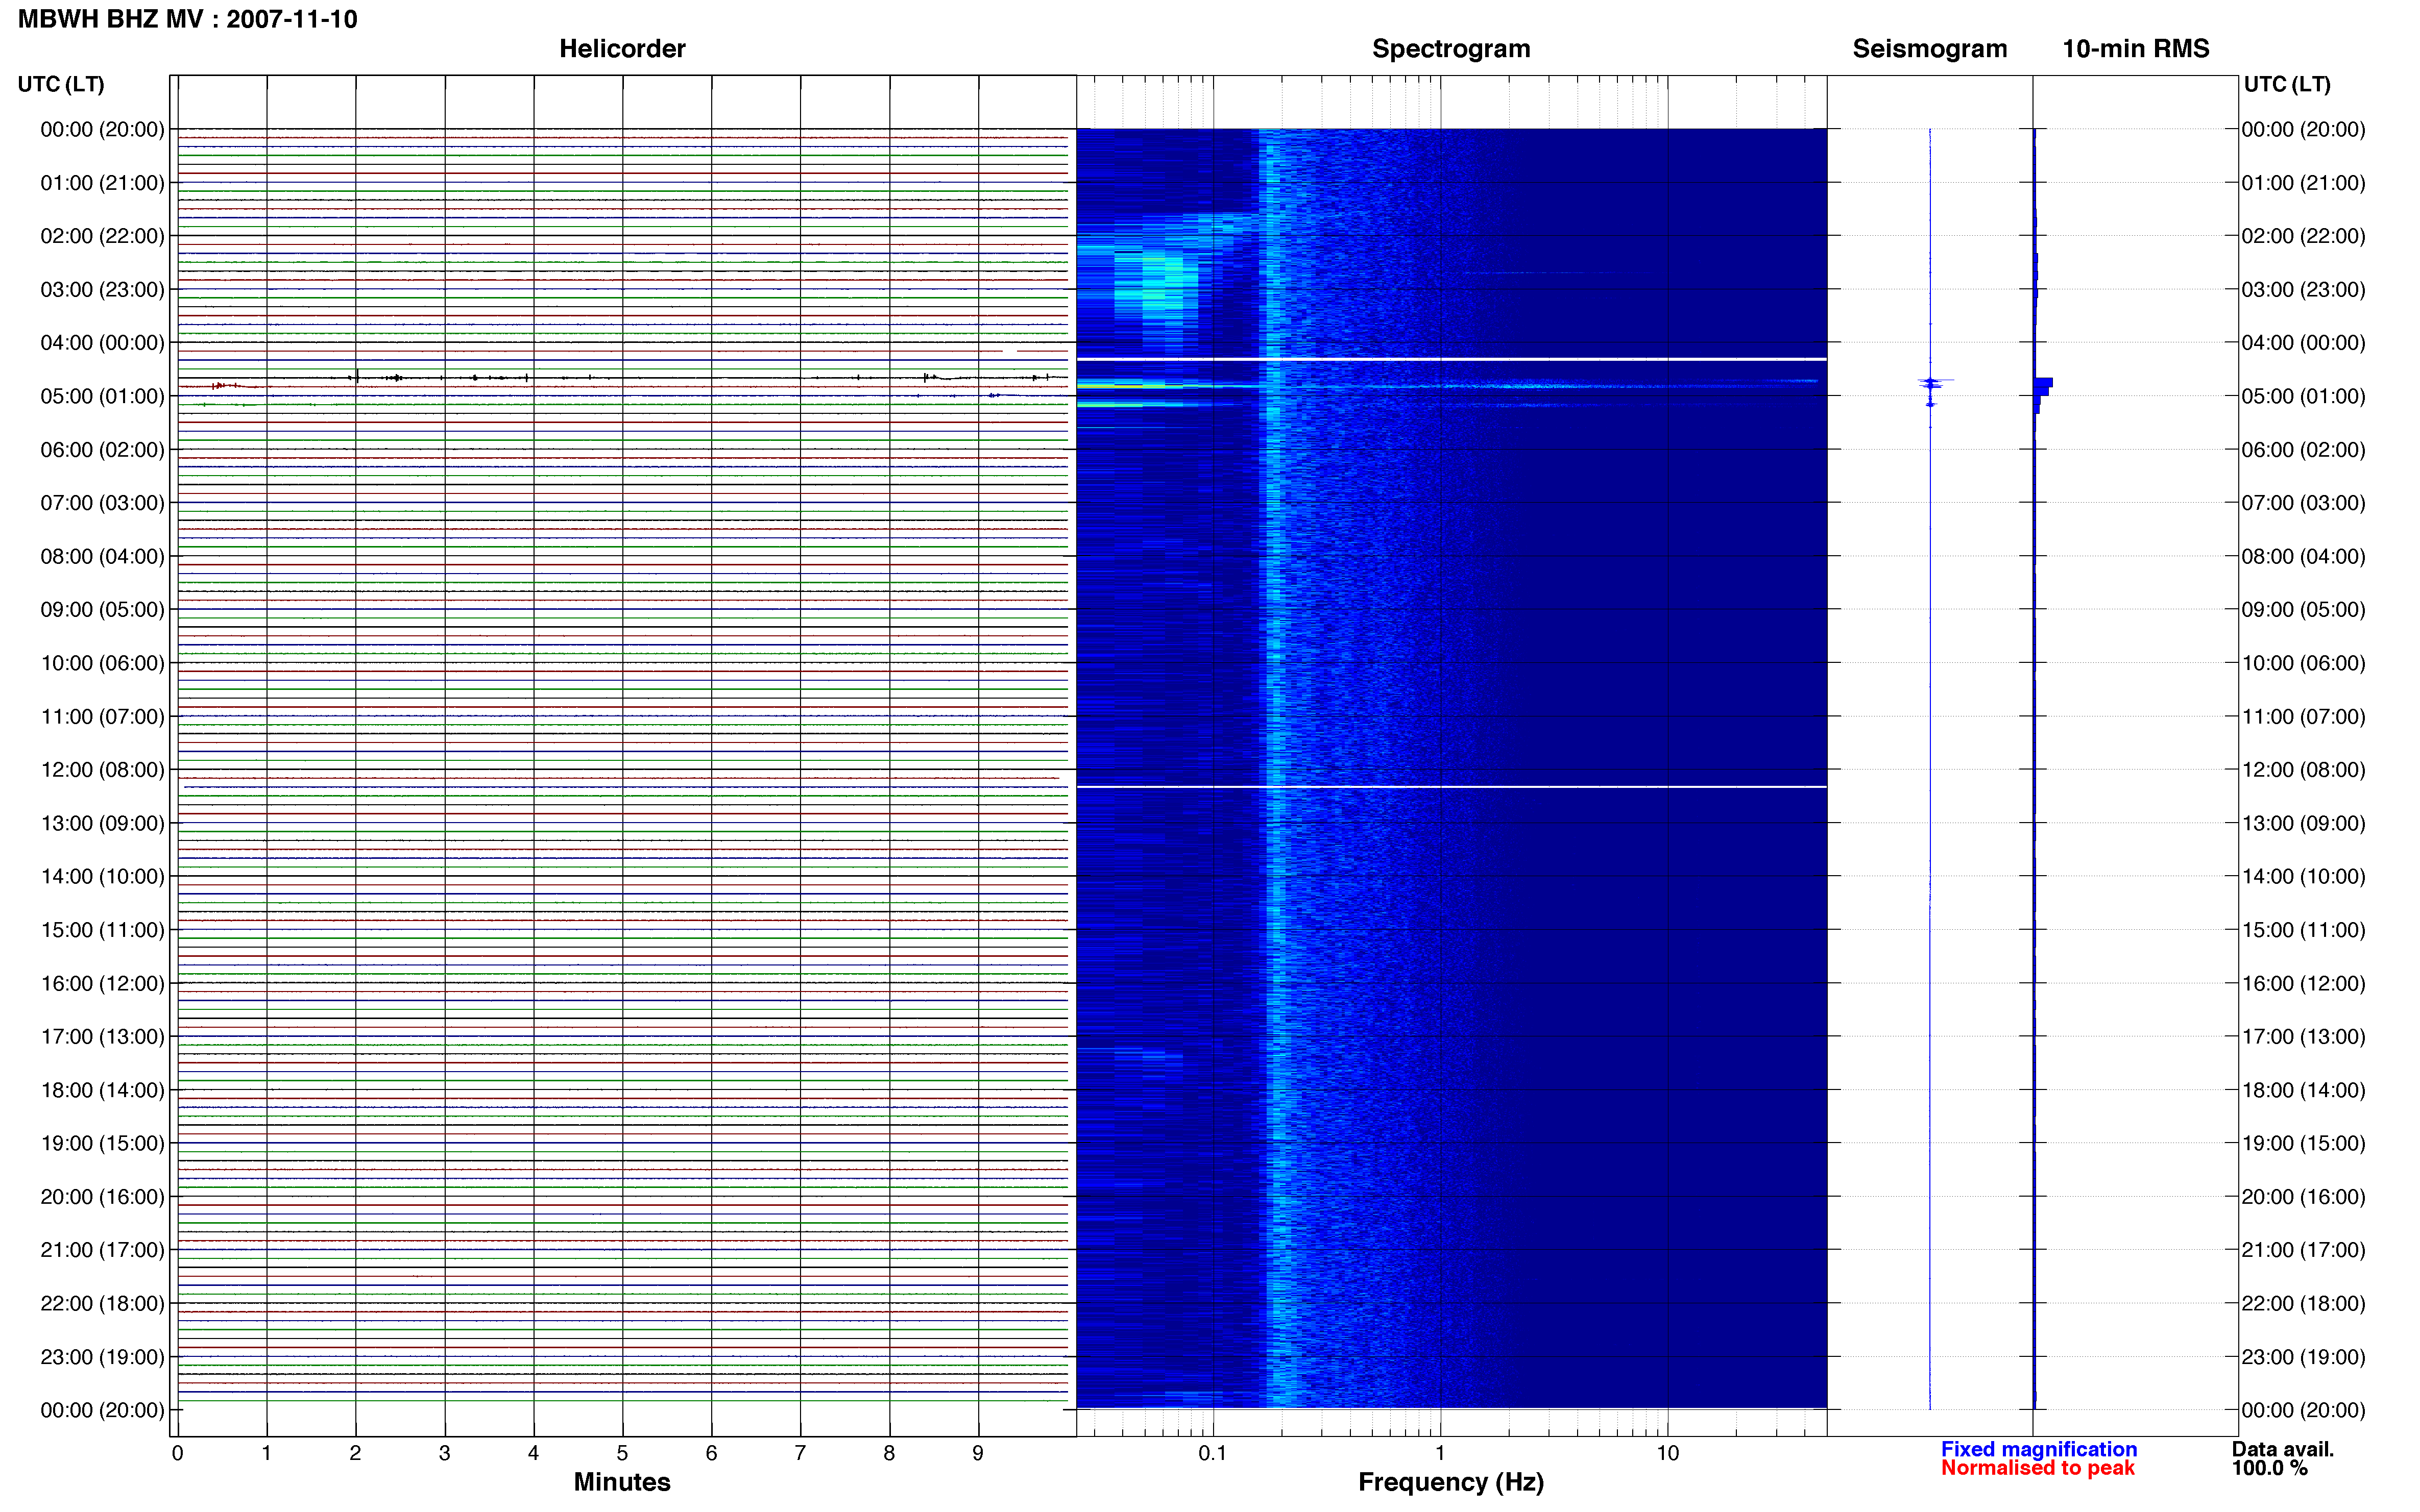Click the '0.1' tick on the Frequency axis
The height and width of the screenshot is (1512, 2420).
[1213, 1453]
